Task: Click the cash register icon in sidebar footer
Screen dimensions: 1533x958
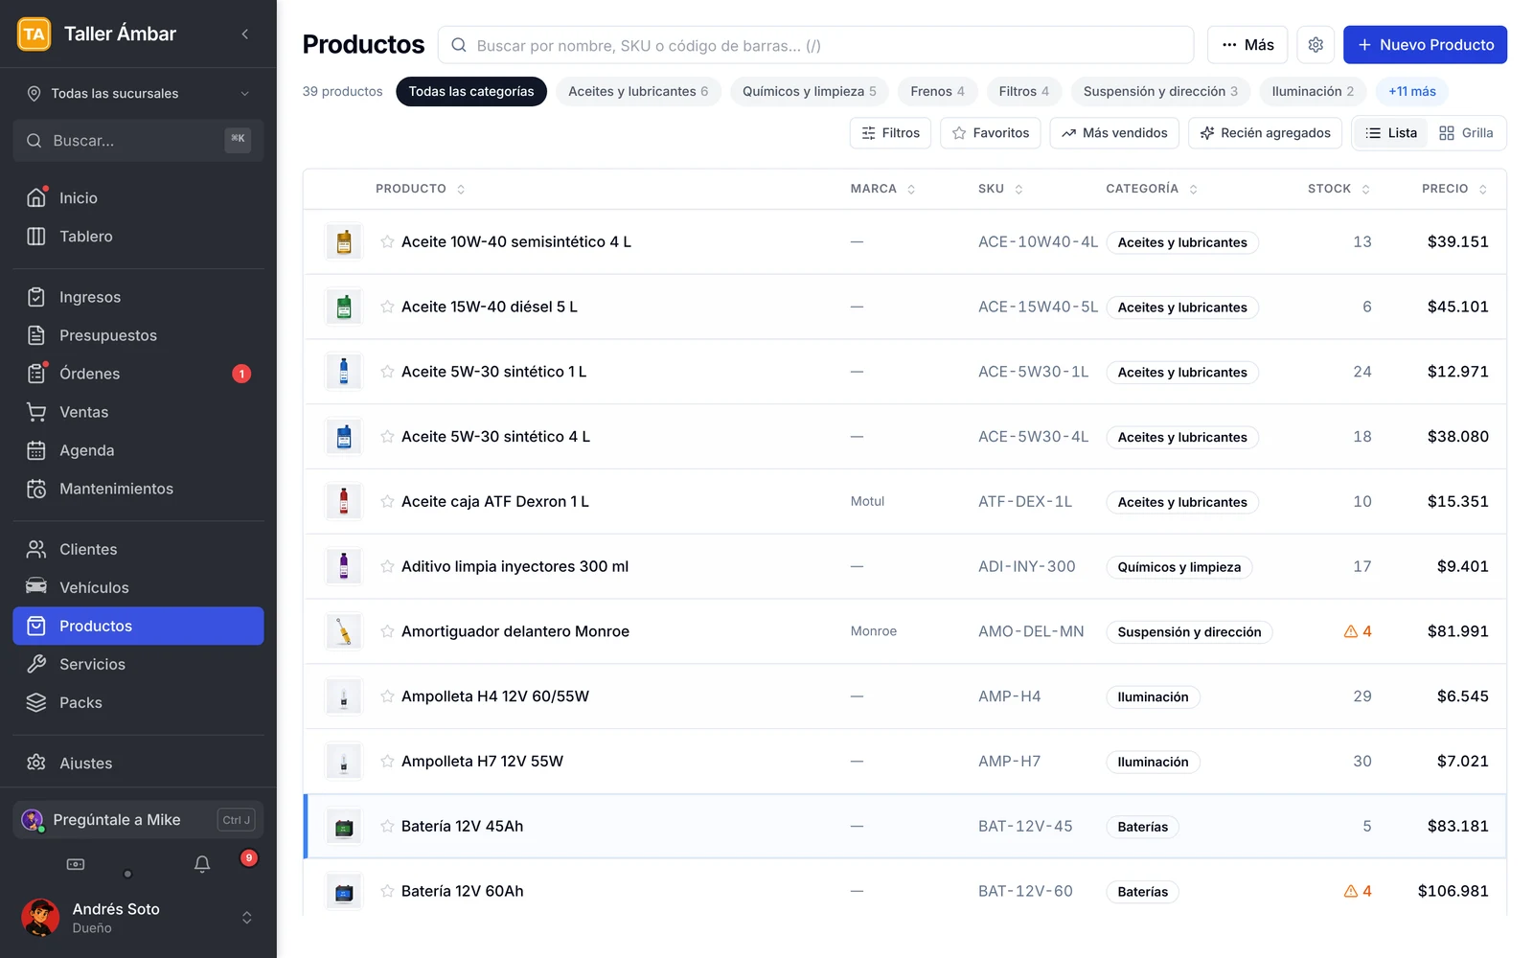Action: click(76, 864)
